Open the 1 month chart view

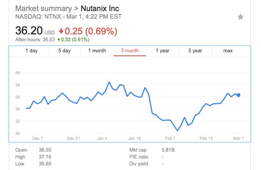(97, 51)
